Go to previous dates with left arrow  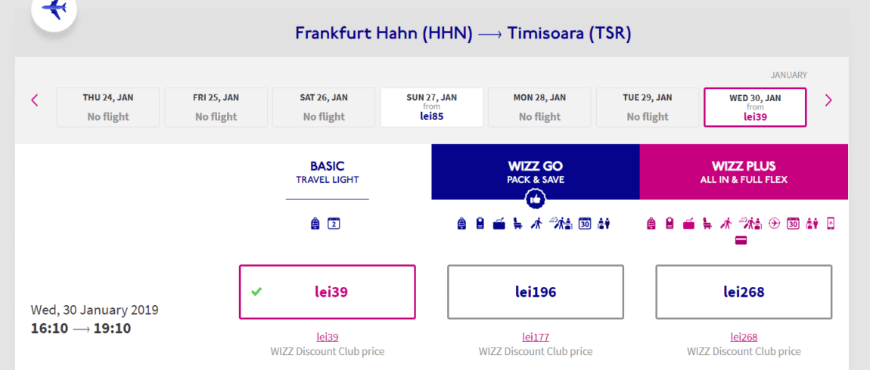pyautogui.click(x=34, y=100)
